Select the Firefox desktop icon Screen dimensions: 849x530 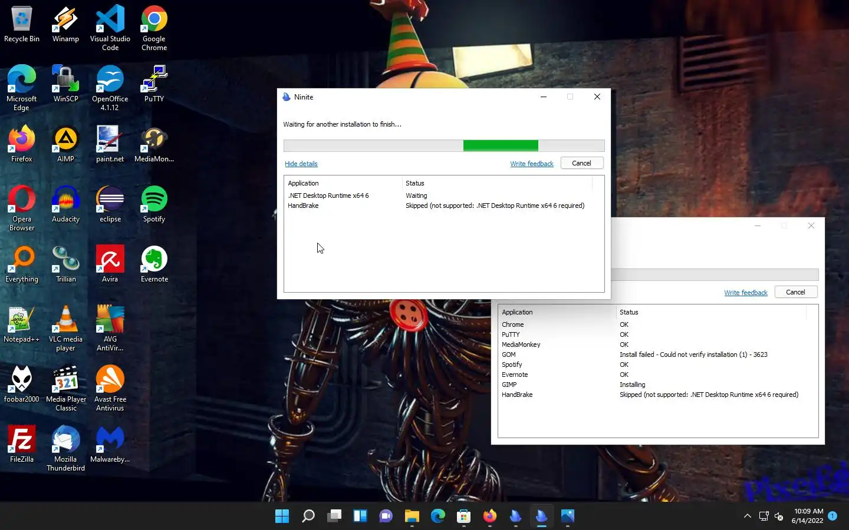coord(22,144)
